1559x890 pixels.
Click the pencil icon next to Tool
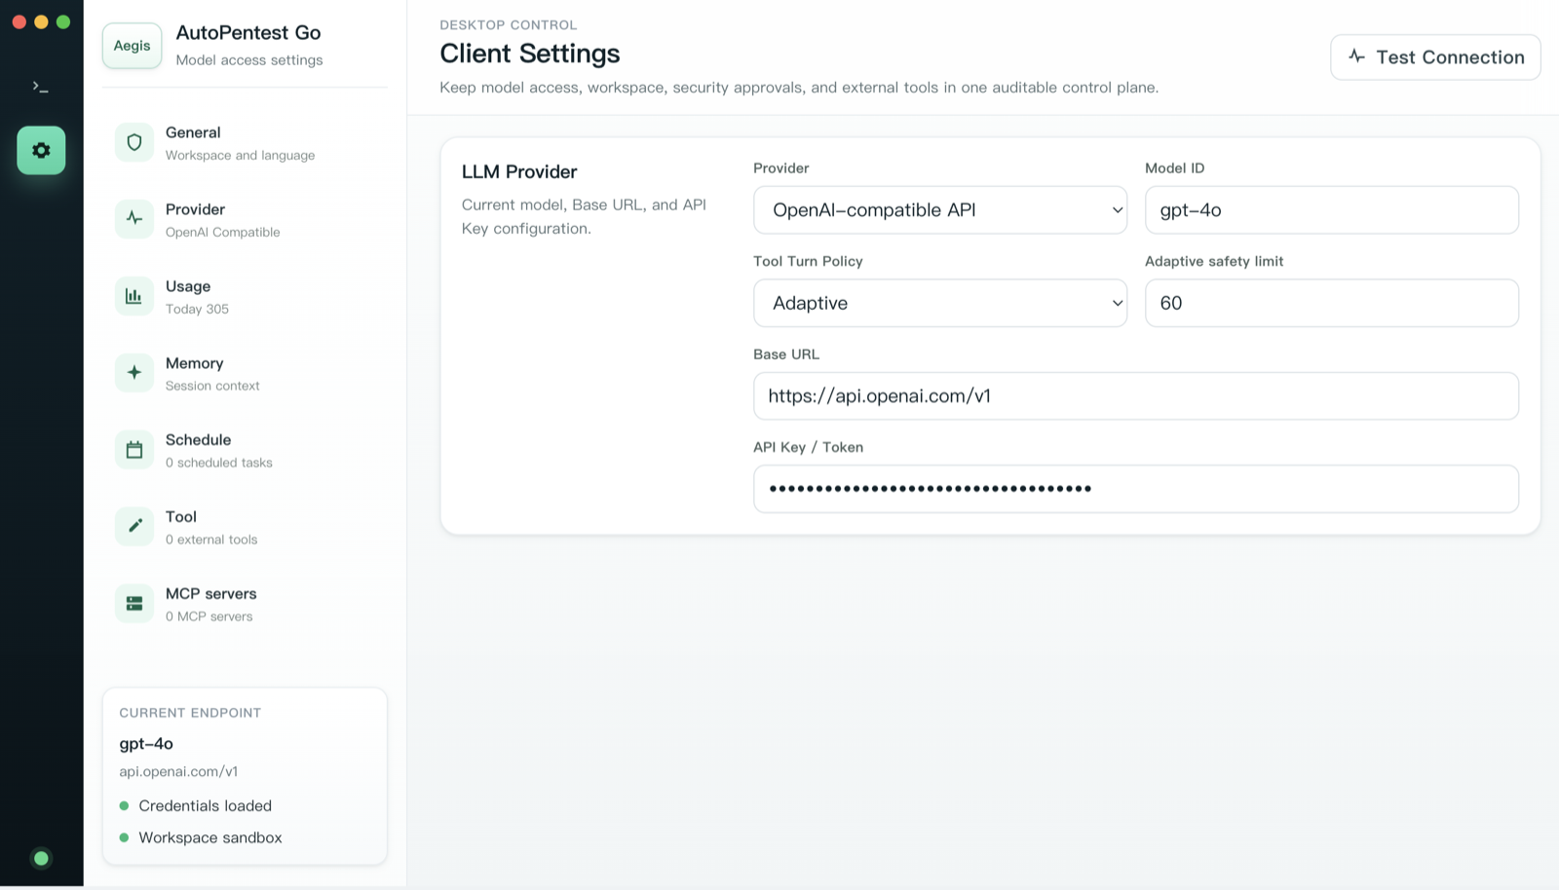point(134,527)
